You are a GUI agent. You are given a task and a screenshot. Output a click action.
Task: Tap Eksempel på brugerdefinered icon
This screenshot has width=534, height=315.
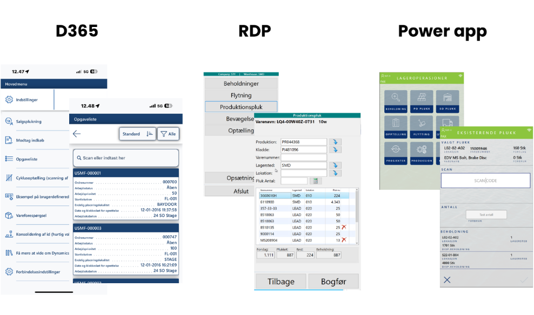(9, 196)
